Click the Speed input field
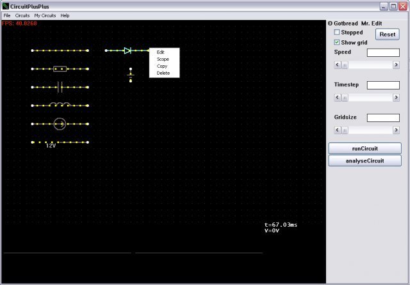 tap(383, 52)
